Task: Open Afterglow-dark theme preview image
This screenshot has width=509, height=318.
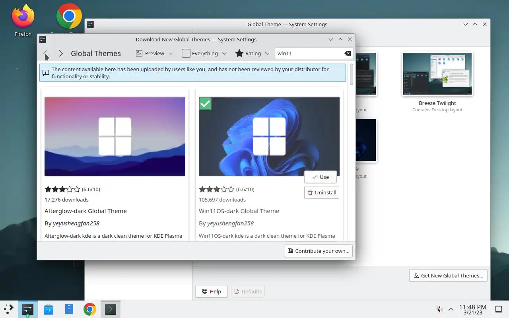Action: (x=115, y=136)
